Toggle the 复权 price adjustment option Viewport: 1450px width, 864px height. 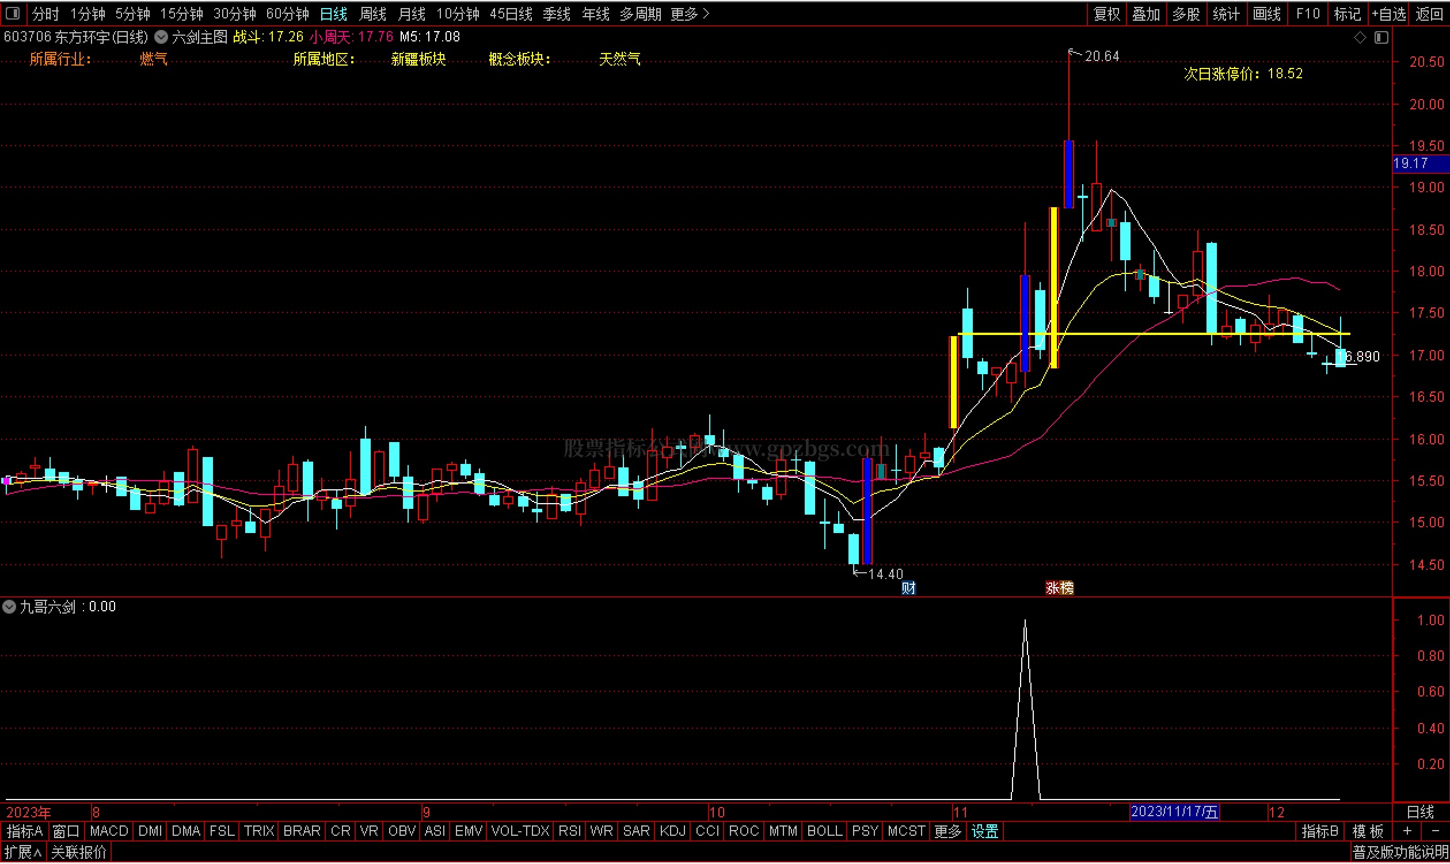(1107, 13)
